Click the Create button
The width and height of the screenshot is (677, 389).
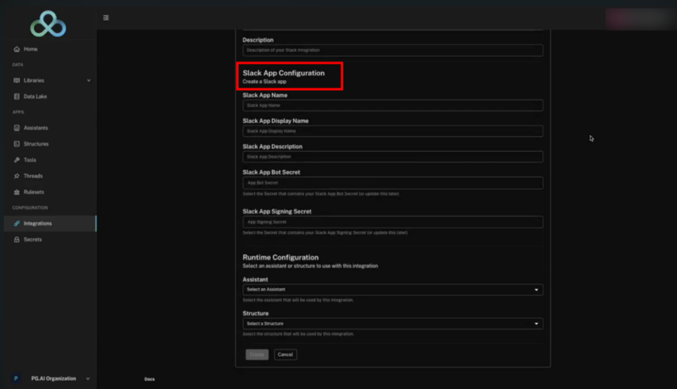tap(257, 355)
